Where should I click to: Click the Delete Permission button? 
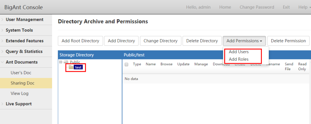[288, 41]
